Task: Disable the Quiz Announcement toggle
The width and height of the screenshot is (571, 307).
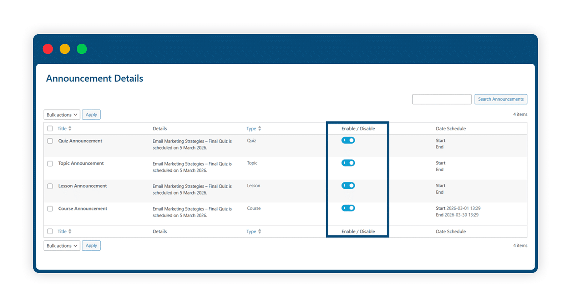Action: pyautogui.click(x=348, y=140)
